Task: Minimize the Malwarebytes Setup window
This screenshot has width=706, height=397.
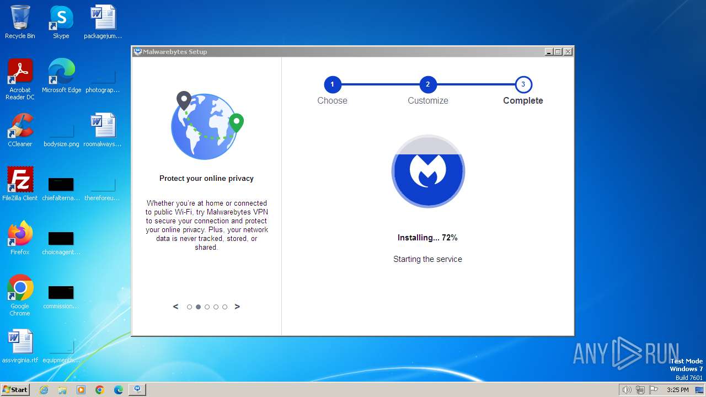Action: click(x=549, y=52)
